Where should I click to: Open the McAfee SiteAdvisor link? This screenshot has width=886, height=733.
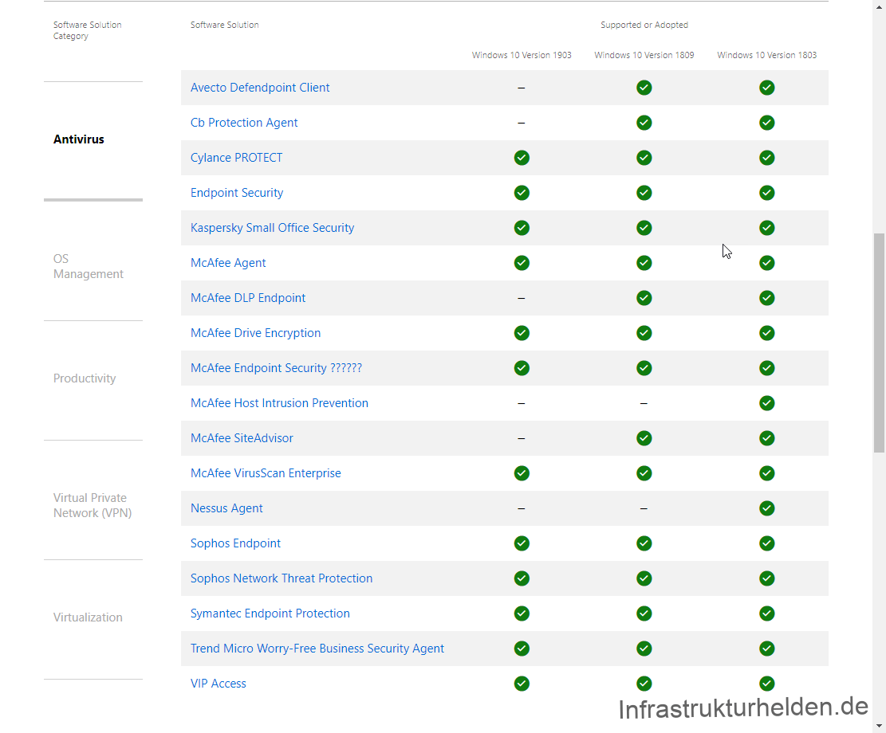(x=242, y=437)
